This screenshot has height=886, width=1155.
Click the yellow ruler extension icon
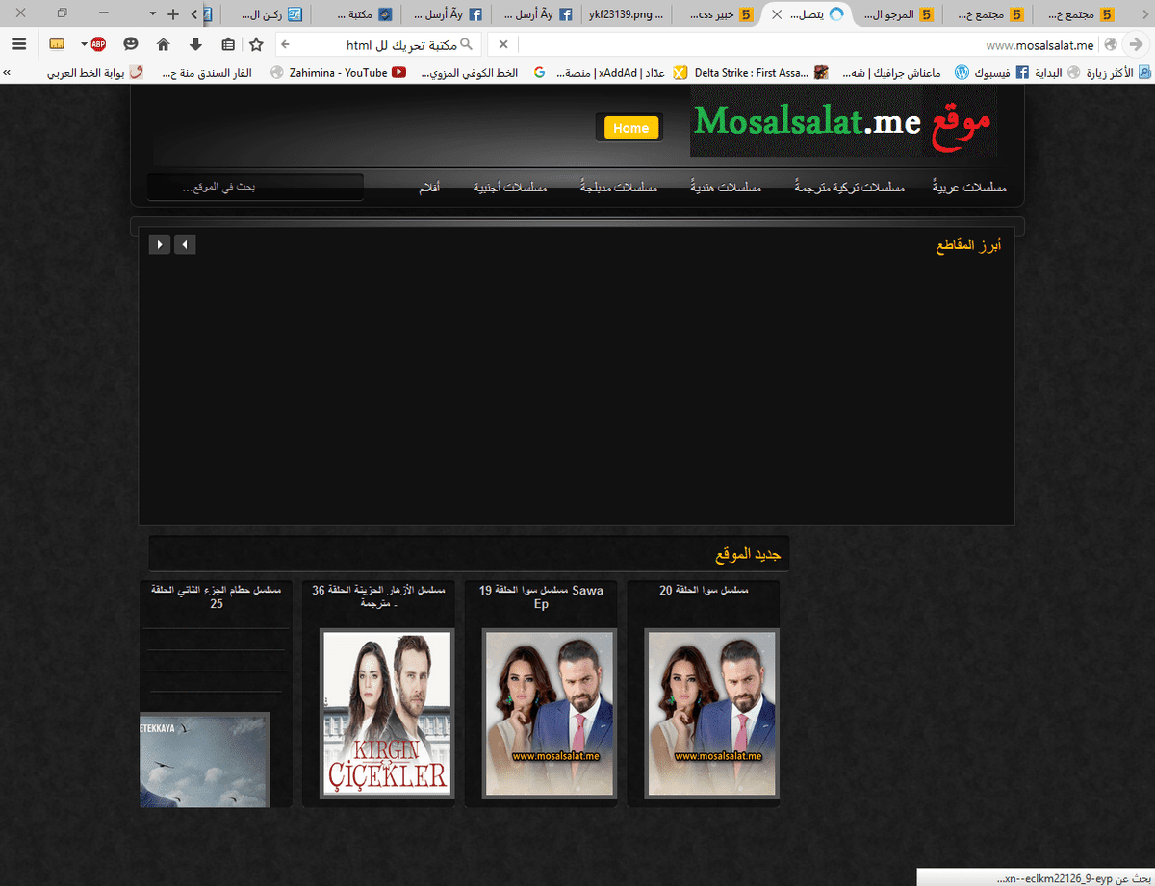57,44
